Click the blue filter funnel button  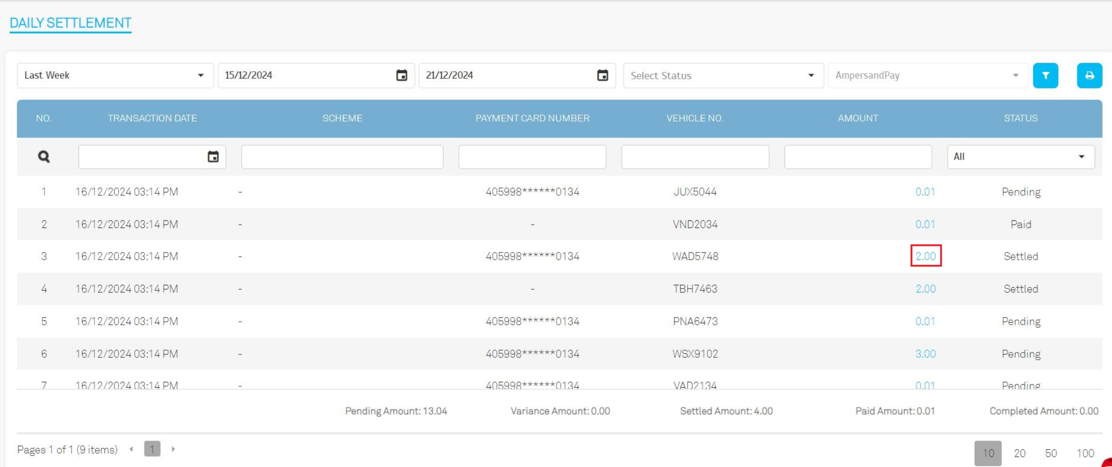point(1045,76)
